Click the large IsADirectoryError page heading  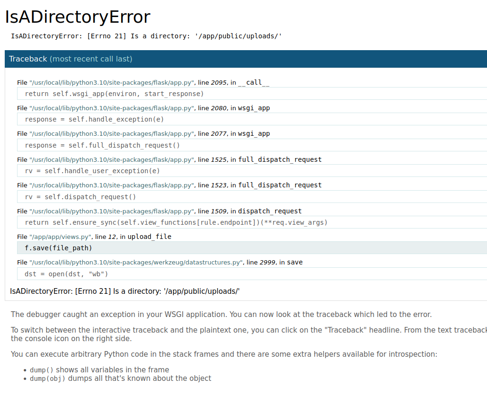(x=78, y=17)
